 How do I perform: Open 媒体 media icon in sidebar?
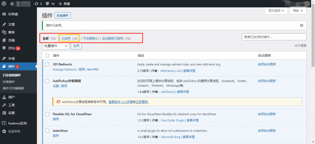click(4, 32)
